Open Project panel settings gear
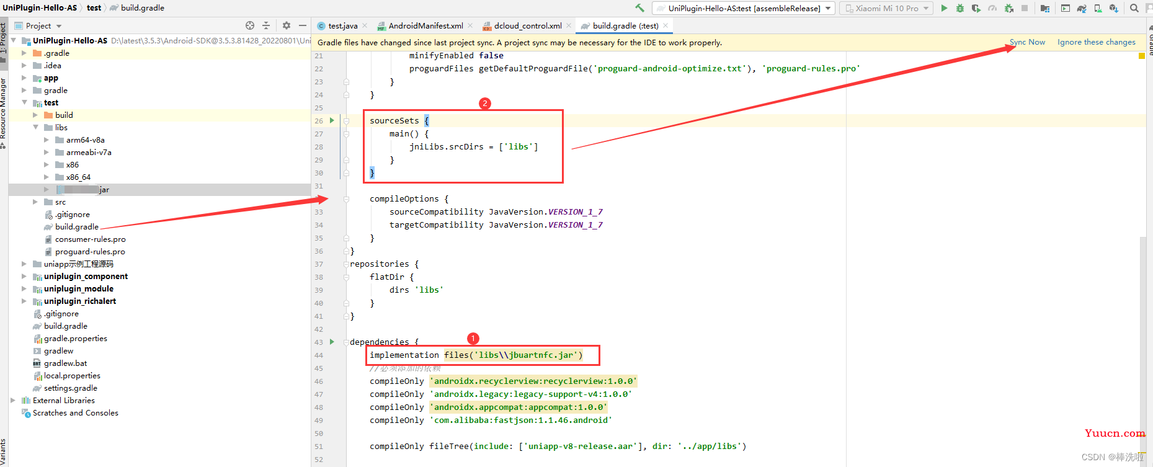The image size is (1153, 467). pyautogui.click(x=287, y=25)
